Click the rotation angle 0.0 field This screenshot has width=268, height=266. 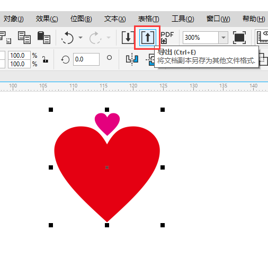pos(86,59)
